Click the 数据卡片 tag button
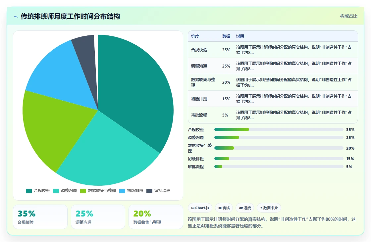Screen dimensions: 371x242 point(269,208)
